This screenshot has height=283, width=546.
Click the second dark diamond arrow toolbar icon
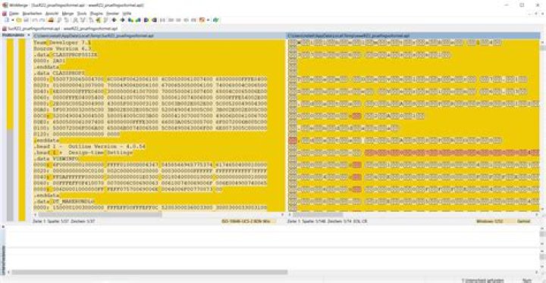(x=122, y=20)
